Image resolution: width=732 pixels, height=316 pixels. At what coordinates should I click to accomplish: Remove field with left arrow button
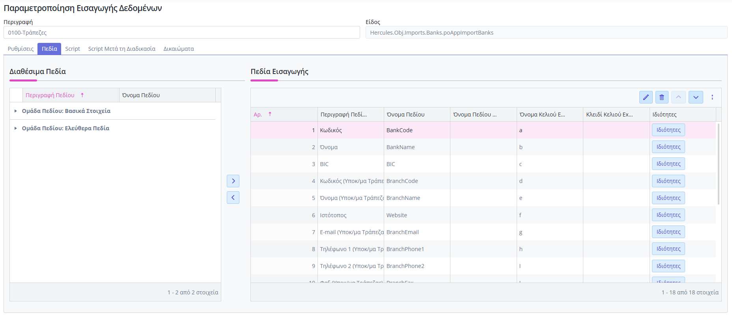point(233,198)
